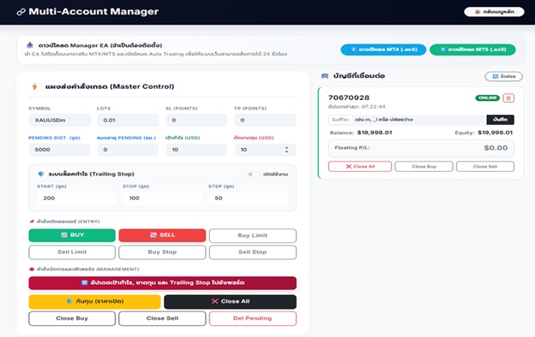Refresh the connected accounts list
535x337 pixels.
click(x=503, y=76)
